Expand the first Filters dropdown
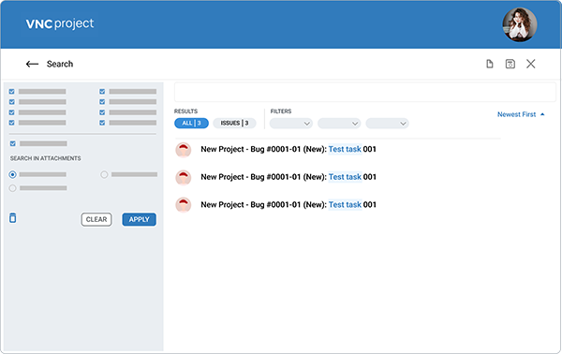Viewport: 562px width, 354px height. coord(291,124)
